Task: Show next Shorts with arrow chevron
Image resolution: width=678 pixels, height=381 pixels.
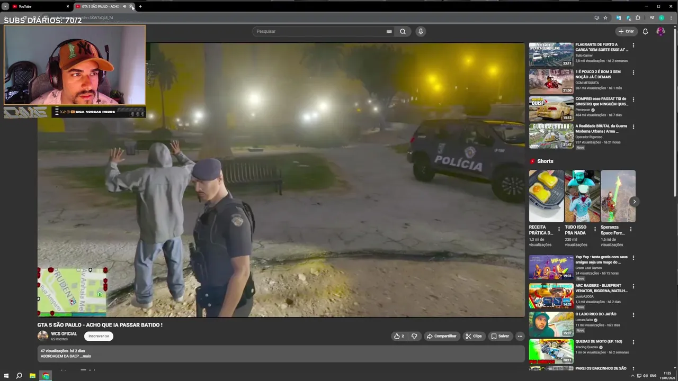Action: (x=634, y=202)
